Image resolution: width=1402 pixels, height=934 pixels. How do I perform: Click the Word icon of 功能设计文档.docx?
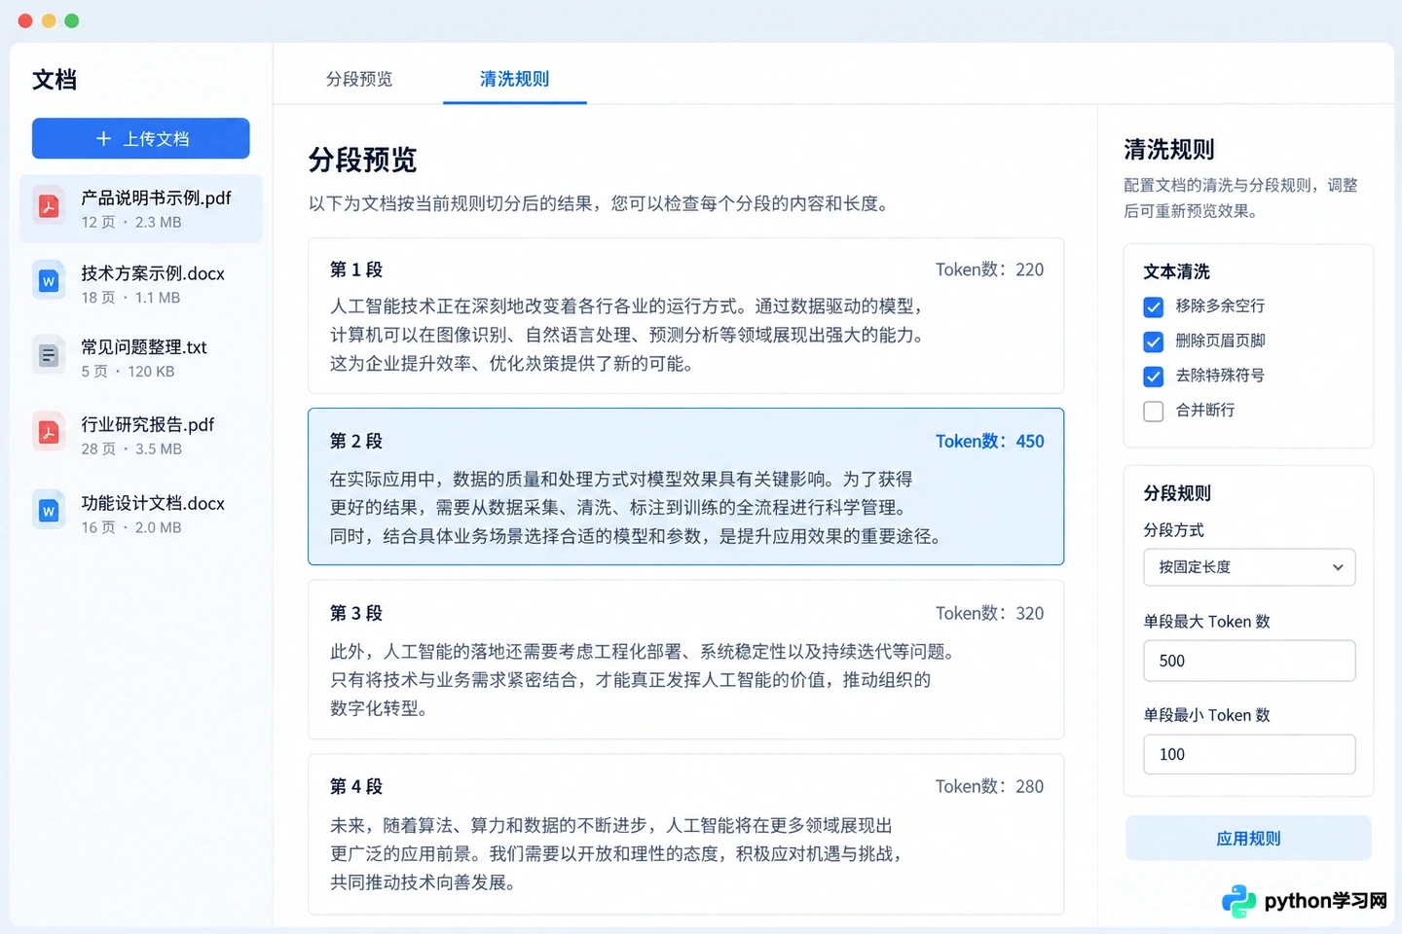point(49,511)
